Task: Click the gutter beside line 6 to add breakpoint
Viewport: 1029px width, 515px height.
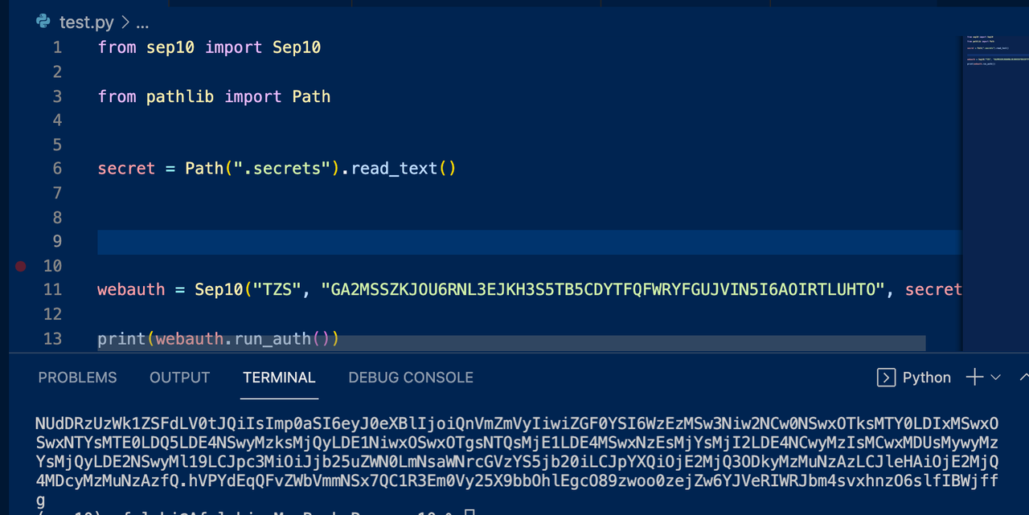Action: pyautogui.click(x=20, y=168)
